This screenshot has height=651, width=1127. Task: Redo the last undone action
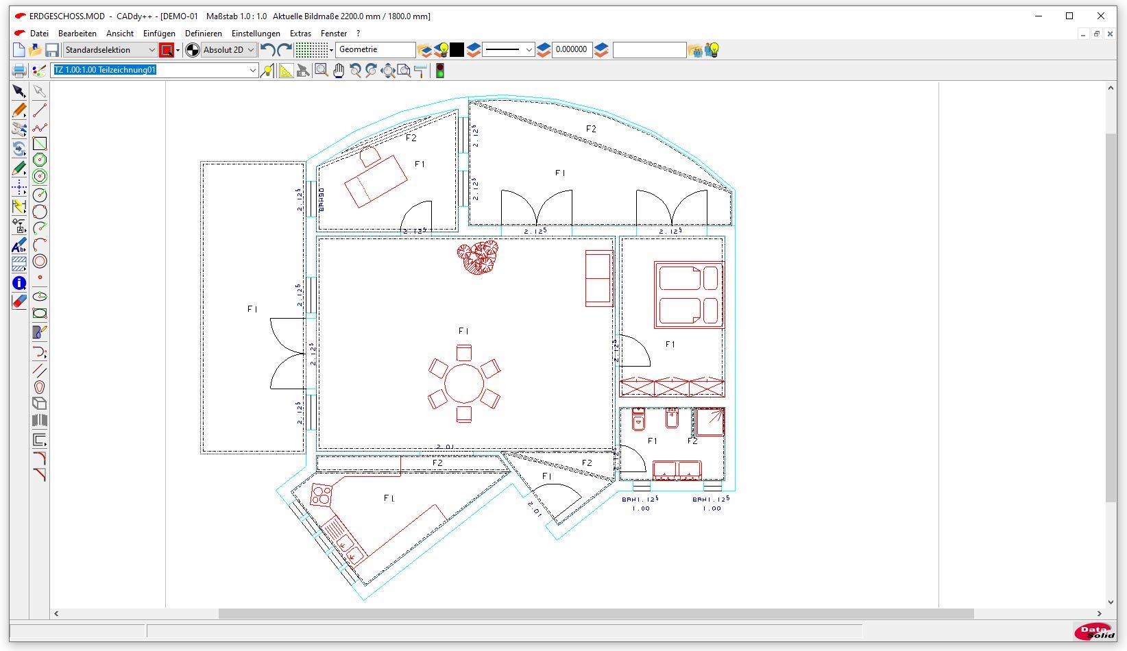pos(284,50)
